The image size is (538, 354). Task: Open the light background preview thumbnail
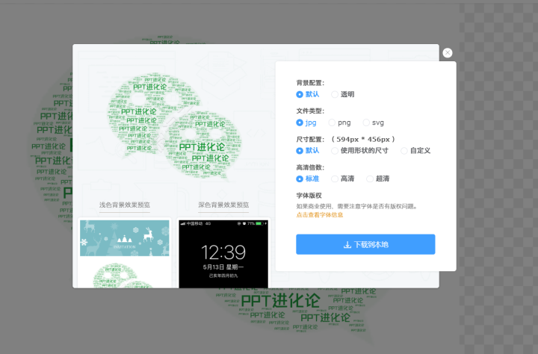coord(125,253)
